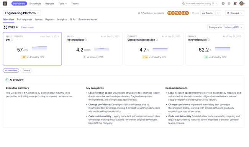
Task: Click the Innovation ratio sparkline chart
Action: click(223, 49)
